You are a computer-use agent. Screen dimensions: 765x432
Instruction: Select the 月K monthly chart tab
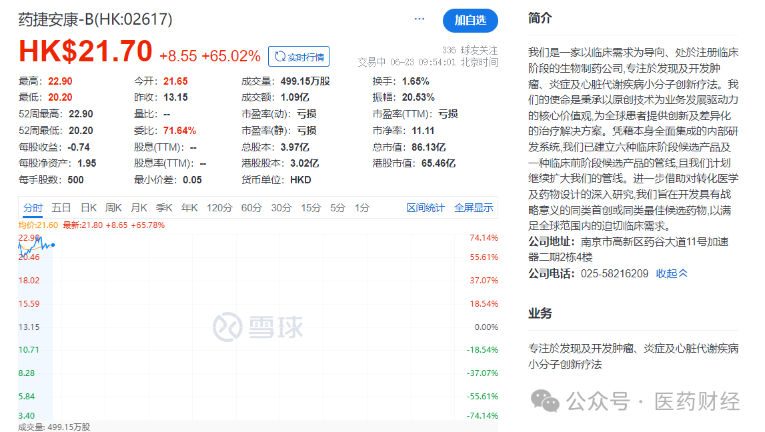[x=139, y=208]
